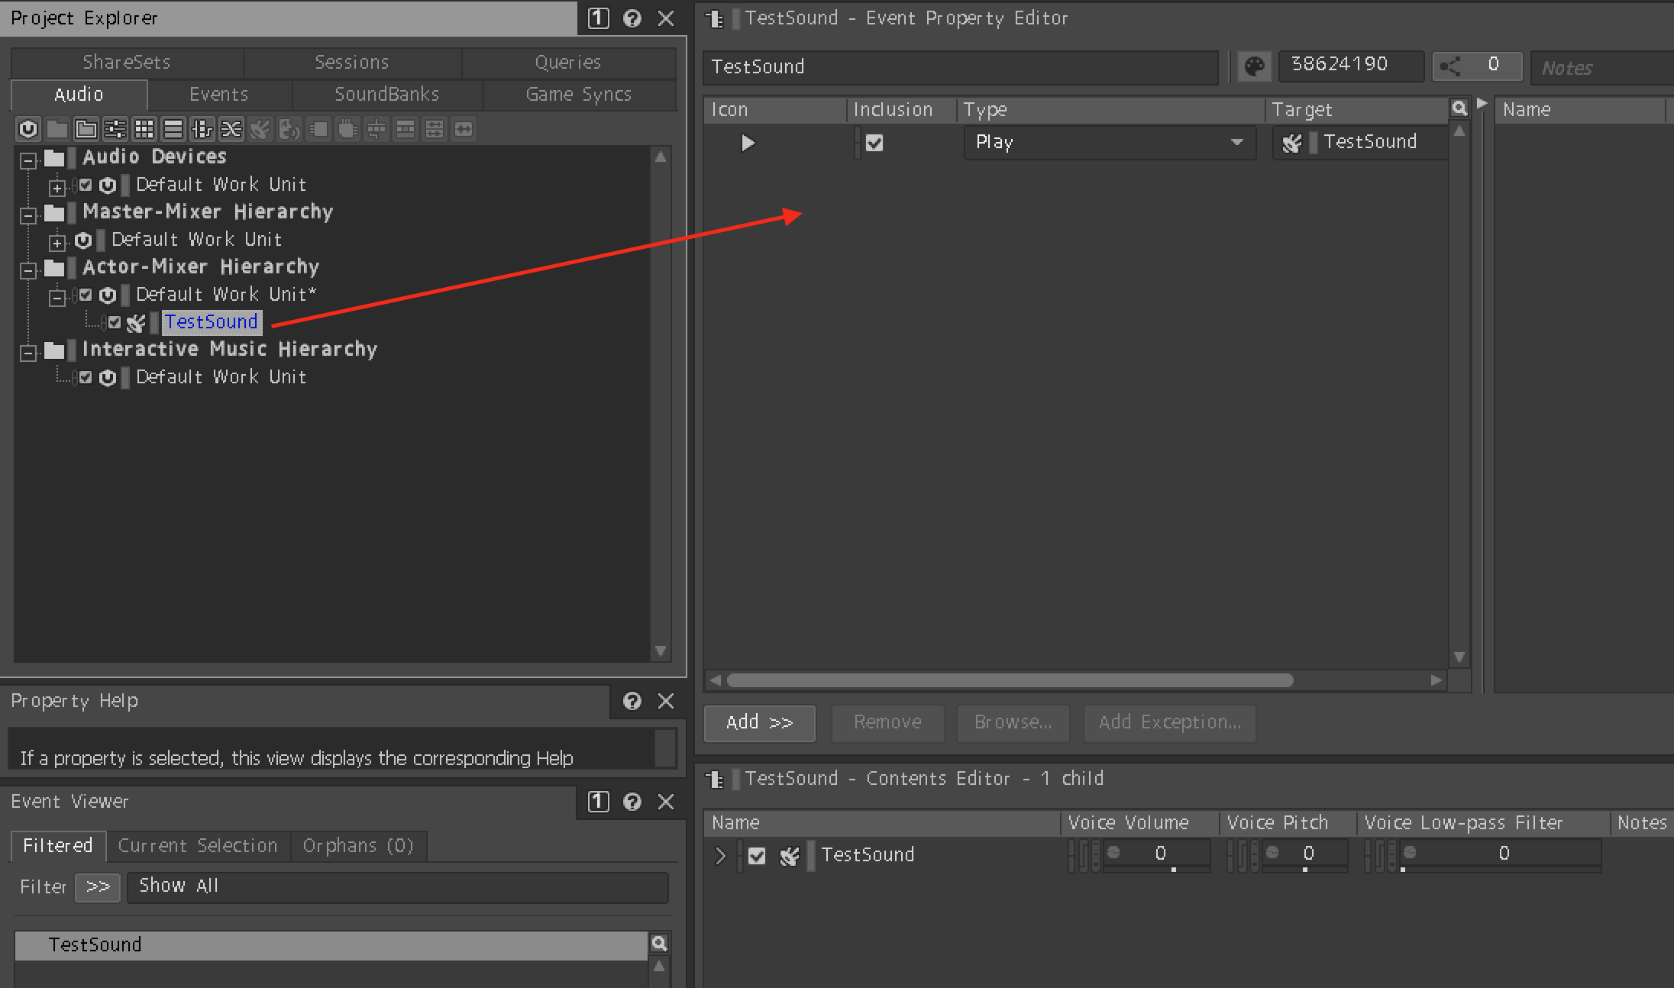This screenshot has width=1674, height=988.
Task: Open the Game Syncs tab
Action: (578, 95)
